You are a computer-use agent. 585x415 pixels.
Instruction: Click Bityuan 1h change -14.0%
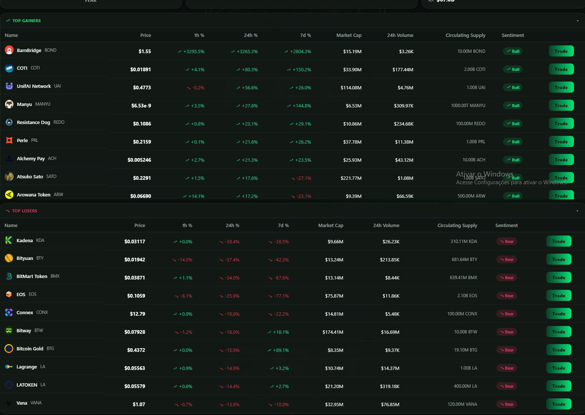(182, 260)
